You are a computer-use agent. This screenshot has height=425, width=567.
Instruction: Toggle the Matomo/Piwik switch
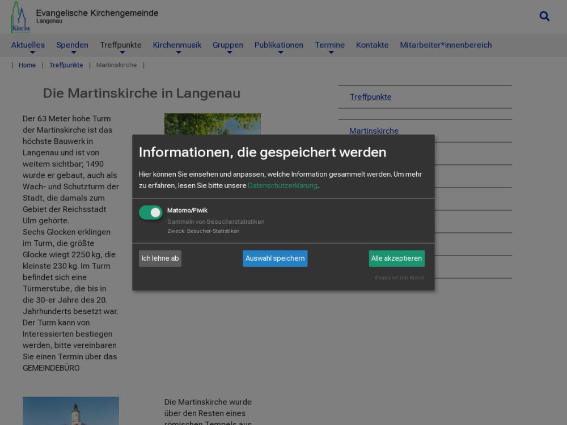(151, 212)
